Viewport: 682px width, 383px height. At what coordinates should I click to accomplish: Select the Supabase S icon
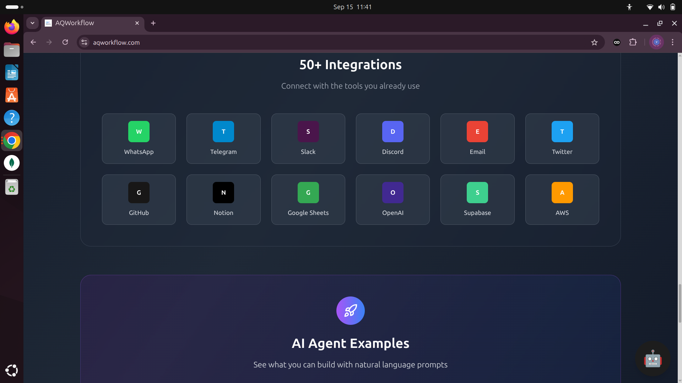[x=477, y=193]
